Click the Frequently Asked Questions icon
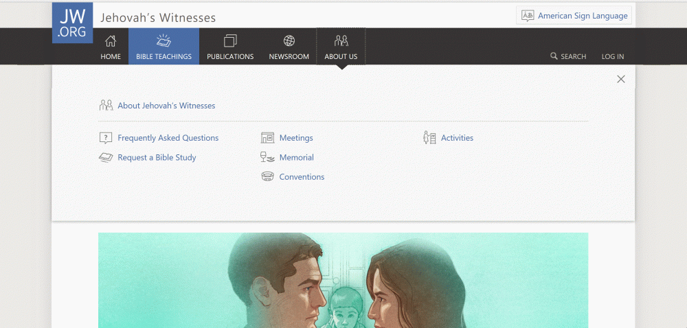The height and width of the screenshot is (328, 687). 106,138
